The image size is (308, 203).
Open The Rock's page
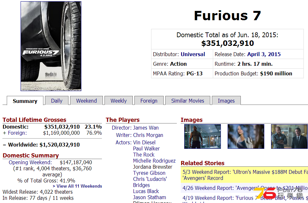pos(144,155)
